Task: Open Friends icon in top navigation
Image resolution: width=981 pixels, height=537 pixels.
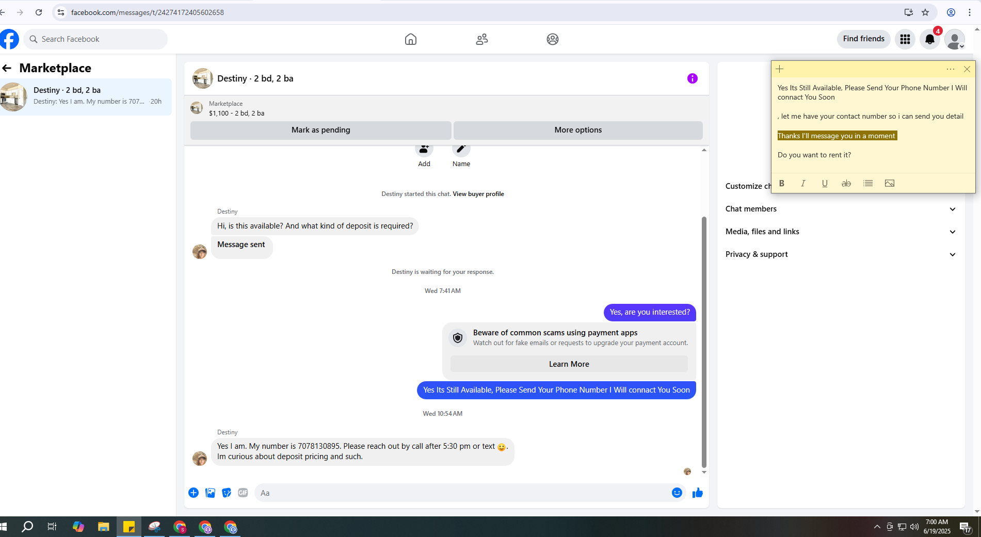Action: (x=482, y=39)
